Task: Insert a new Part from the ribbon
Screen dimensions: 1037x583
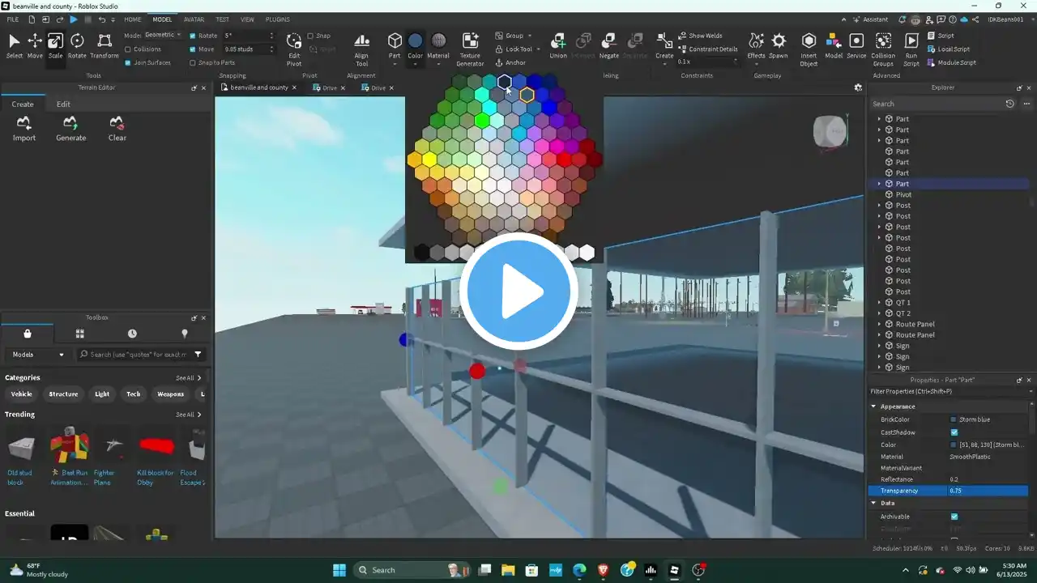Action: [395, 46]
